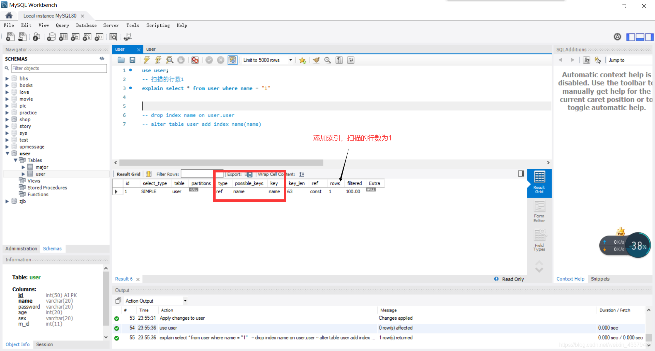Image resolution: width=655 pixels, height=351 pixels.
Task: Export recordset to file icon
Action: (249, 174)
